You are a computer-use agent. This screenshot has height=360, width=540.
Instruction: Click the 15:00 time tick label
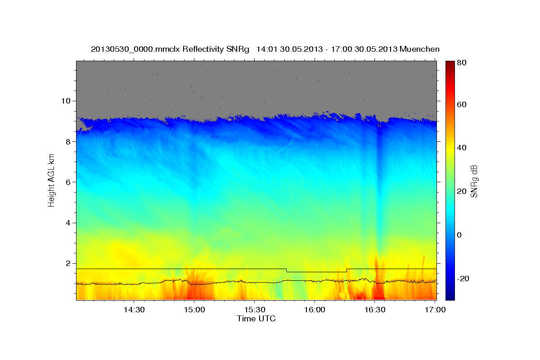tap(194, 310)
